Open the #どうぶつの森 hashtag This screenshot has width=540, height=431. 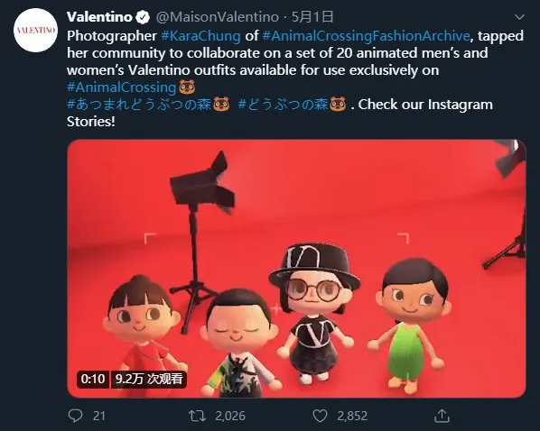[283, 105]
